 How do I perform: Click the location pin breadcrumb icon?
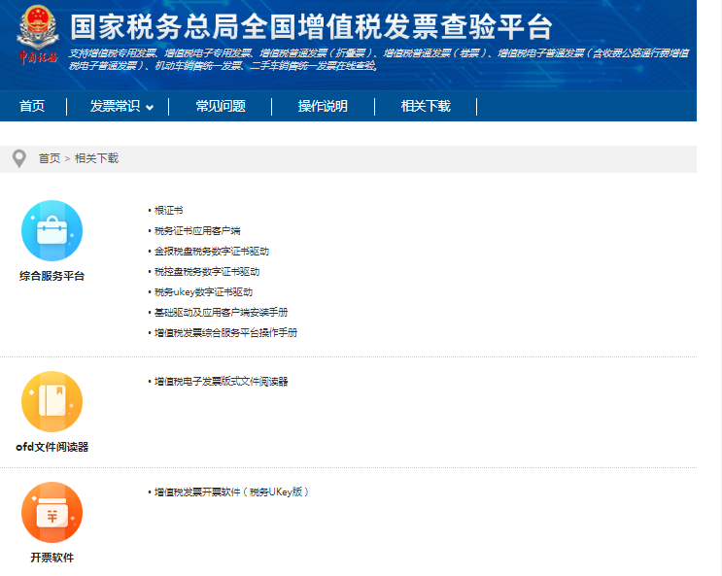[18, 159]
